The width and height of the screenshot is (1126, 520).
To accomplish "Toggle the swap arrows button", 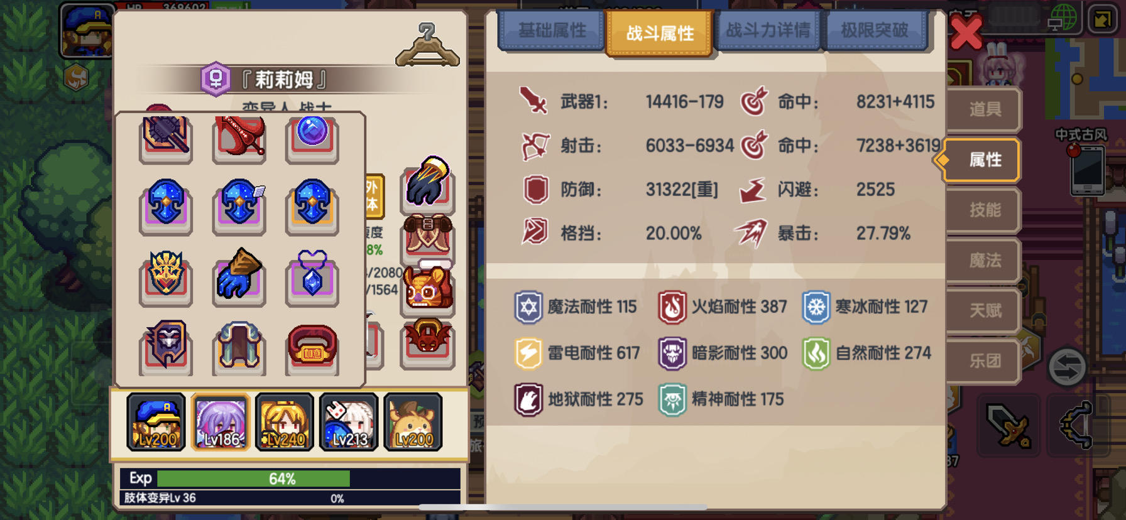I will click(x=1067, y=367).
